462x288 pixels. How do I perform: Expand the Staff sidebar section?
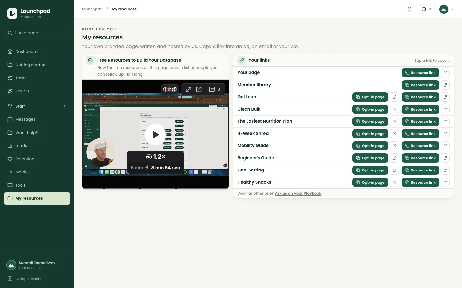[x=37, y=106]
